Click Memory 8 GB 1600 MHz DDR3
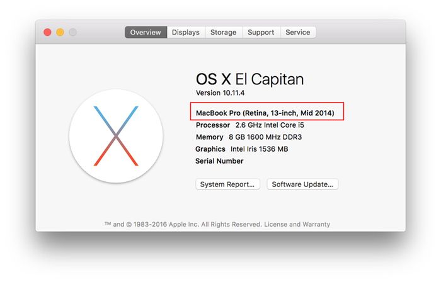Viewport: 441px width, 282px height. click(249, 137)
